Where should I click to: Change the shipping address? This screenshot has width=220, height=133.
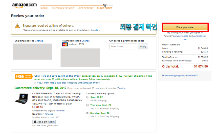(x=39, y=41)
